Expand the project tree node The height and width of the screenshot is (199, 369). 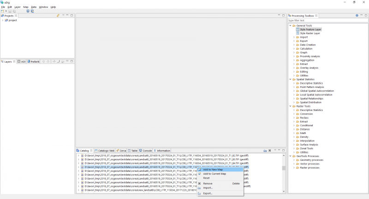[2, 20]
